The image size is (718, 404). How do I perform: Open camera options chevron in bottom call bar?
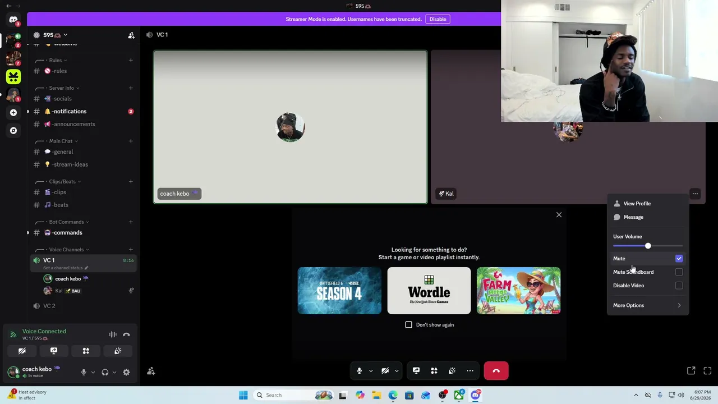coord(397,371)
